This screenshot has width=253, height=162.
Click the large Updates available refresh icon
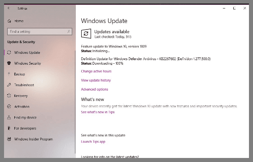coord(86,34)
